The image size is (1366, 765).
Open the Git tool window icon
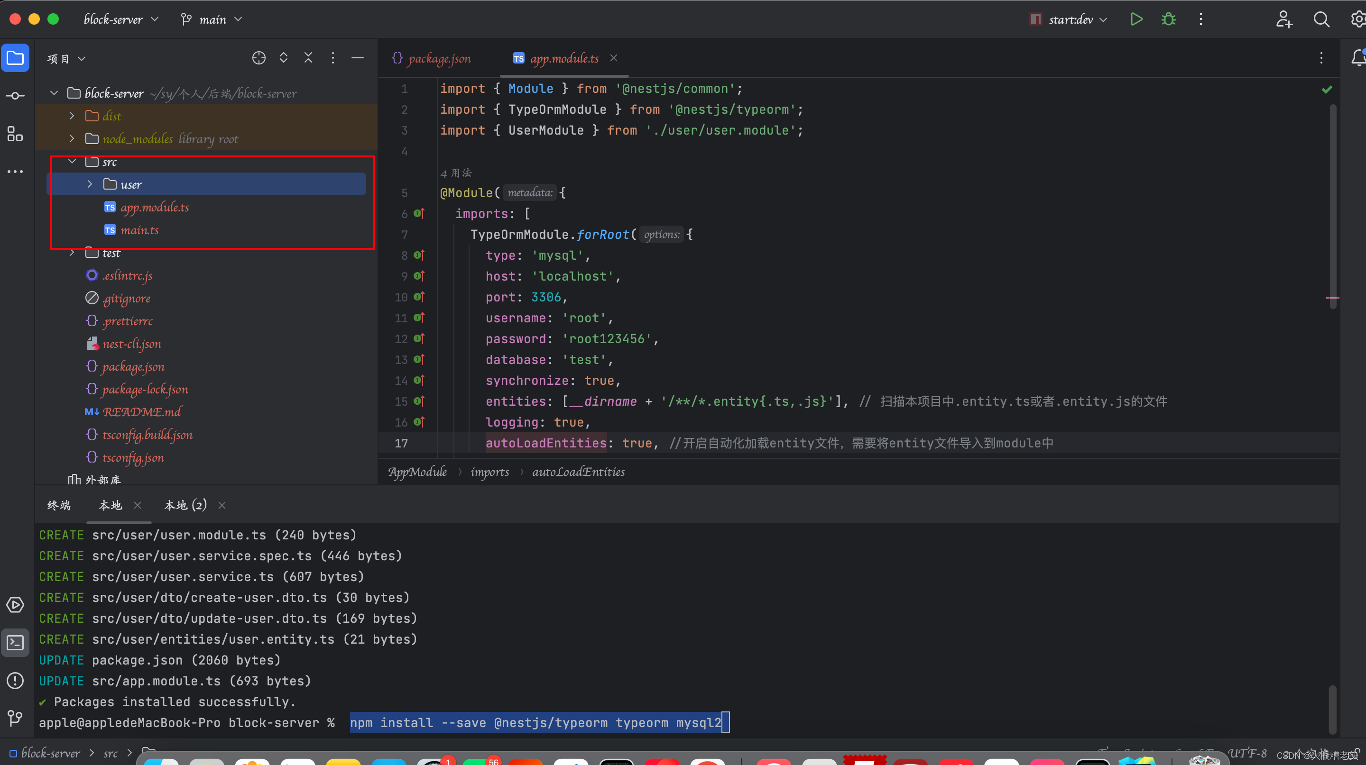coord(15,719)
